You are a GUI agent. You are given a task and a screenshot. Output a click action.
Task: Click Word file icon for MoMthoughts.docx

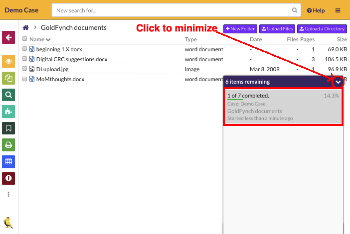(32, 79)
